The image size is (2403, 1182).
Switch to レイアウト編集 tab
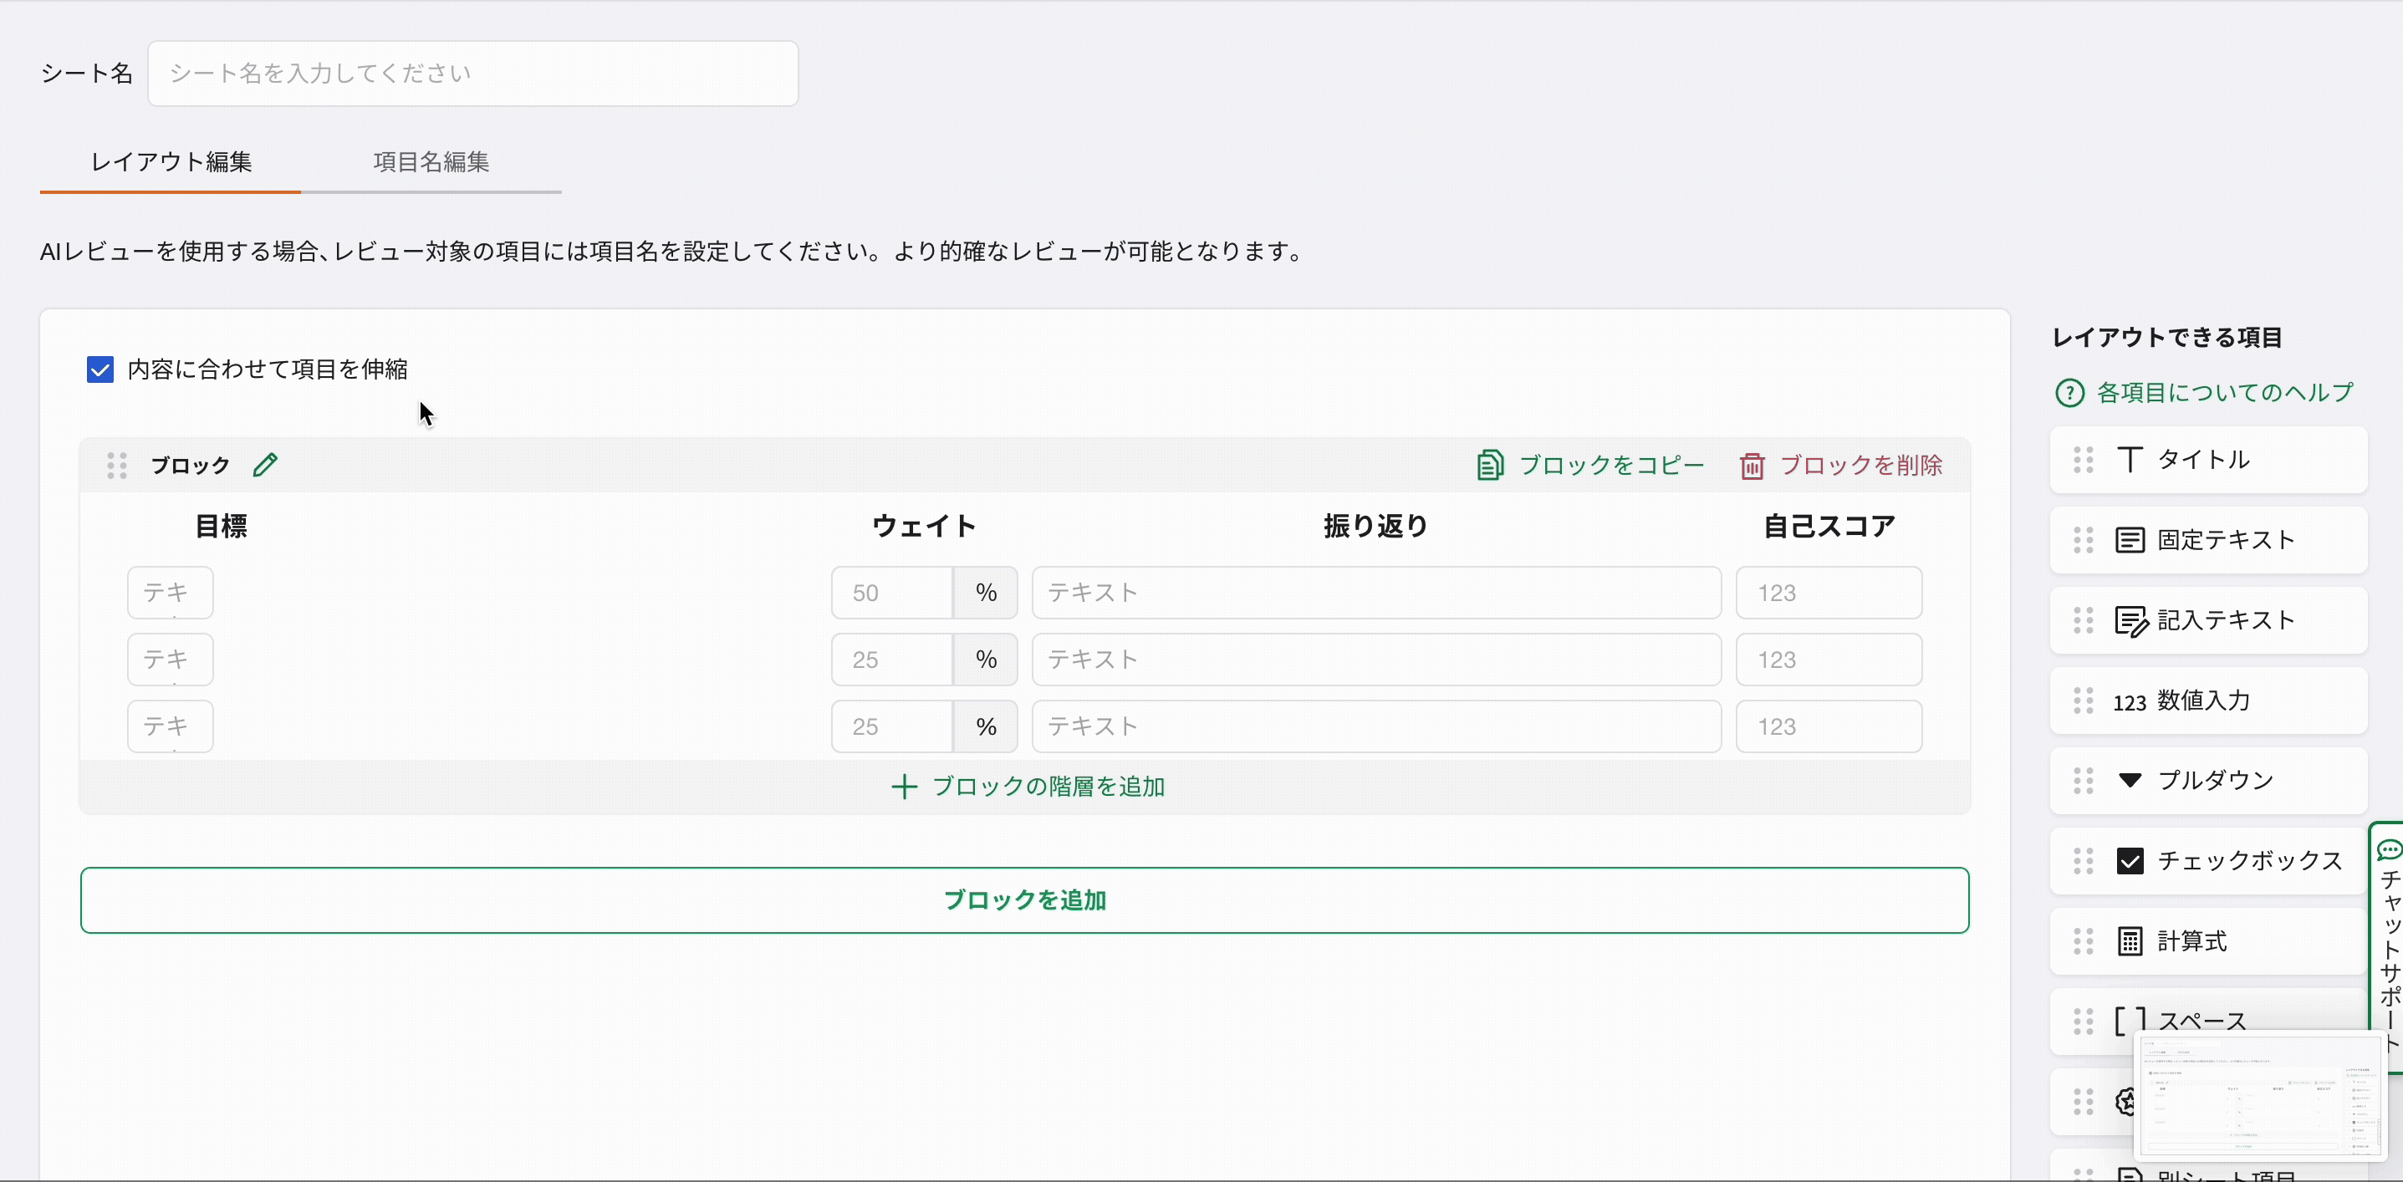pos(171,162)
